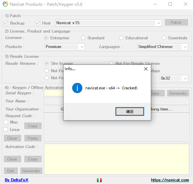
Task: Open the By DeltaFoX link
Action: (x=16, y=180)
